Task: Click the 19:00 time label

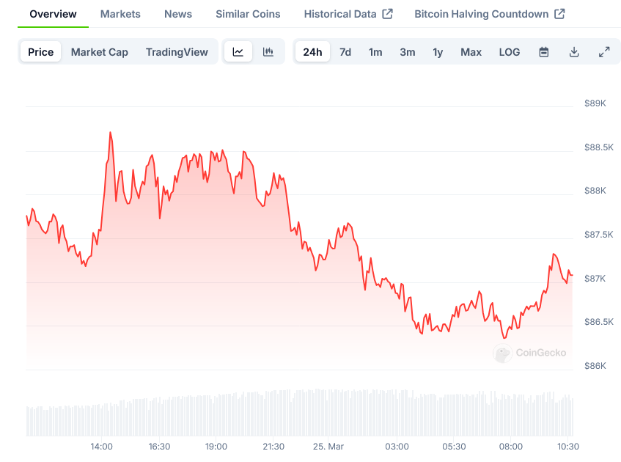Action: click(x=216, y=447)
